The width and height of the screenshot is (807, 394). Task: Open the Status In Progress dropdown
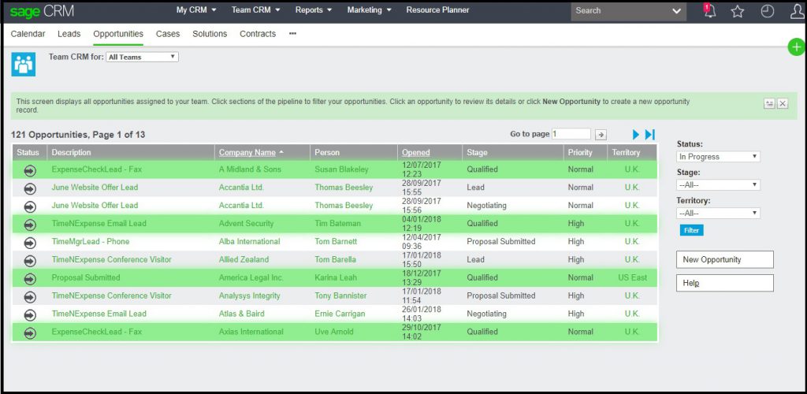click(718, 156)
